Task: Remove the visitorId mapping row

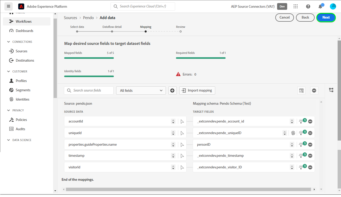Action: pos(310,167)
